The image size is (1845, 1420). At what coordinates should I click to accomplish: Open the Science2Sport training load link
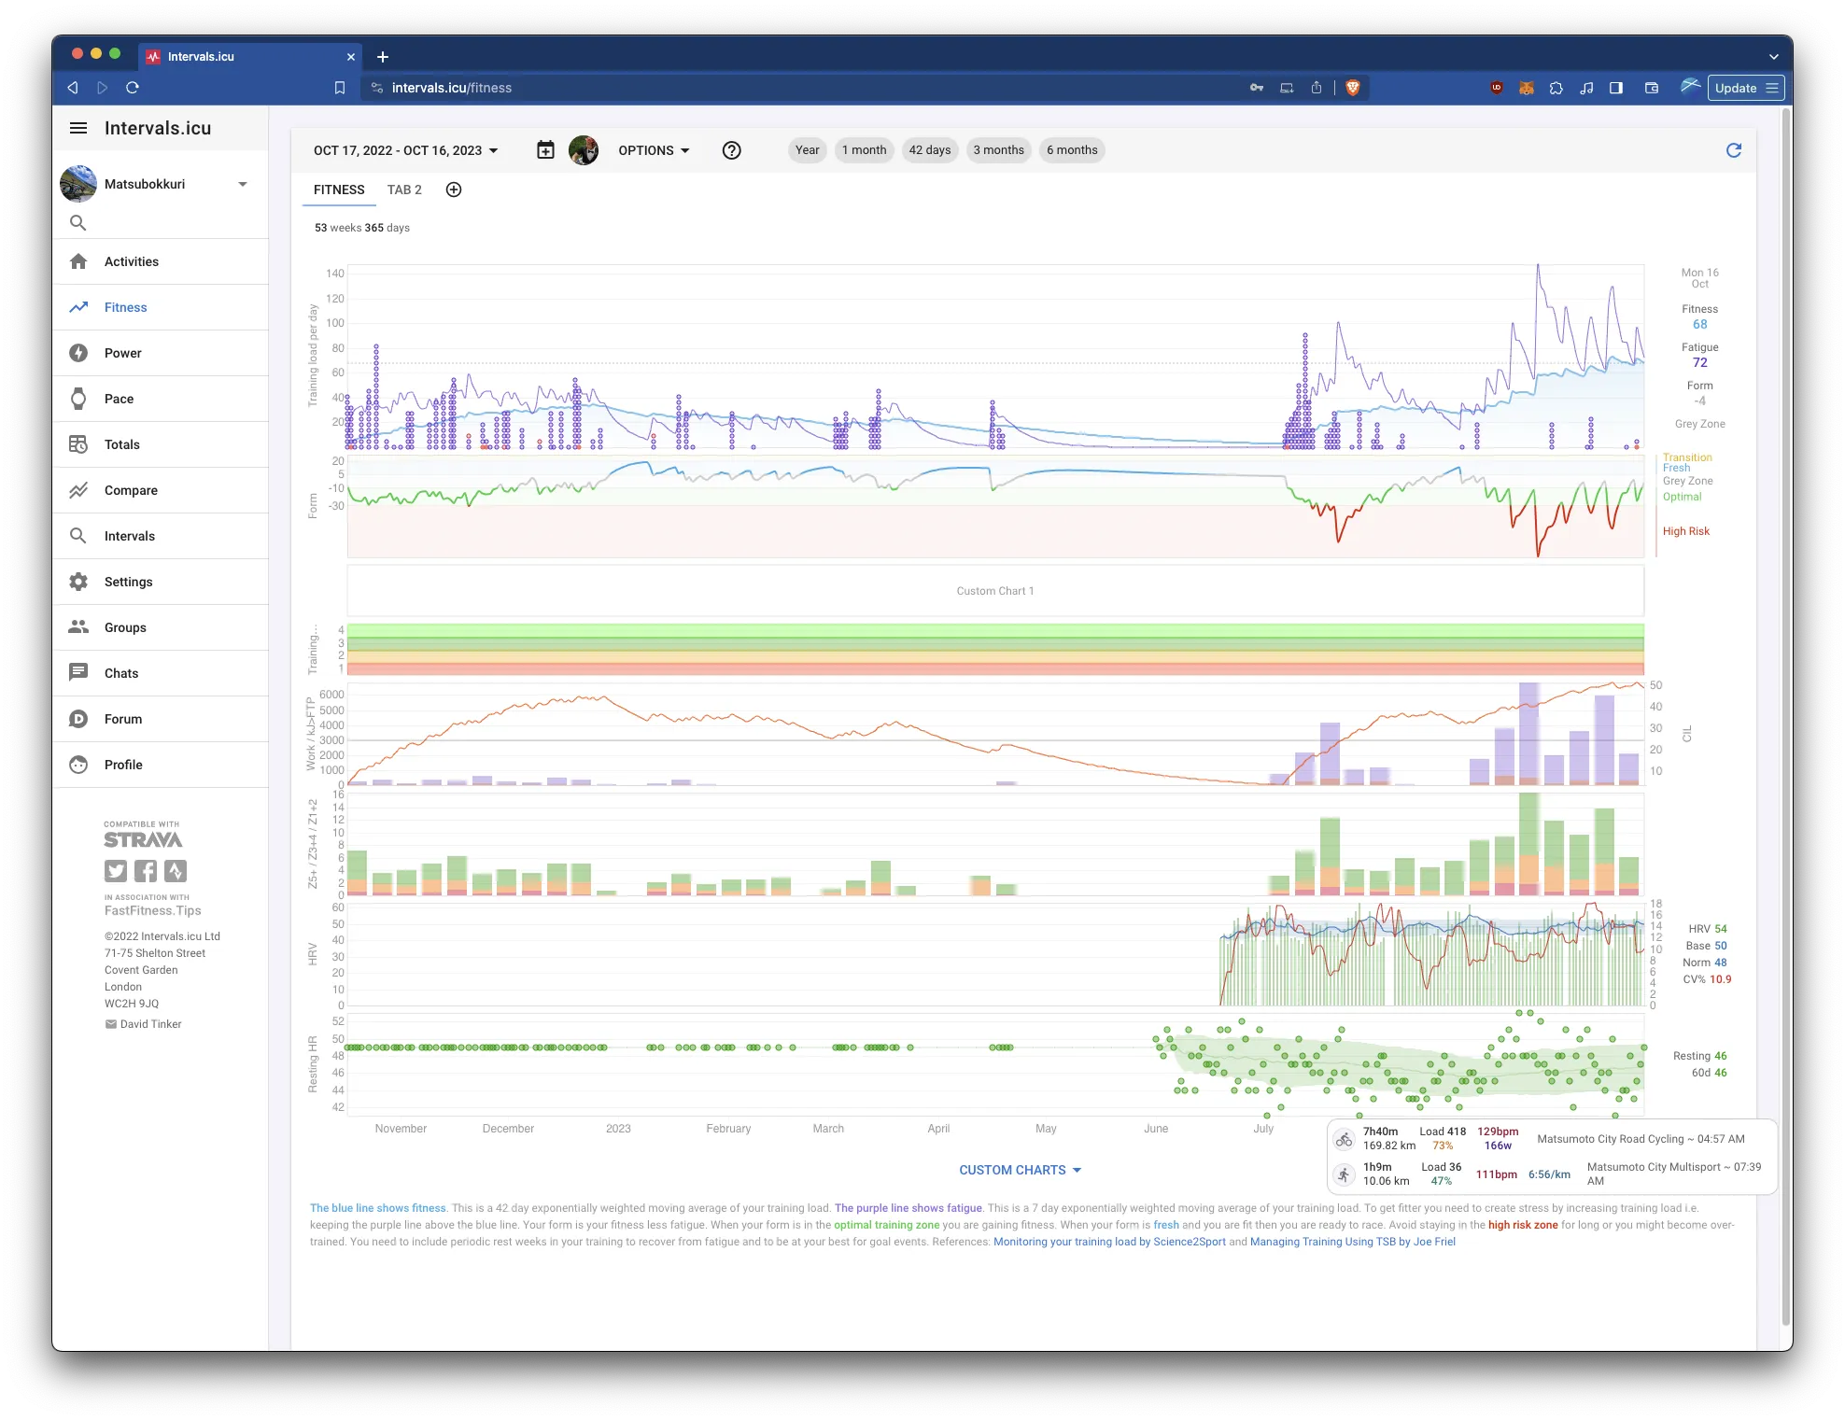click(1109, 1242)
